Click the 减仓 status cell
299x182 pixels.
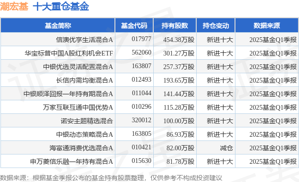click(226, 148)
